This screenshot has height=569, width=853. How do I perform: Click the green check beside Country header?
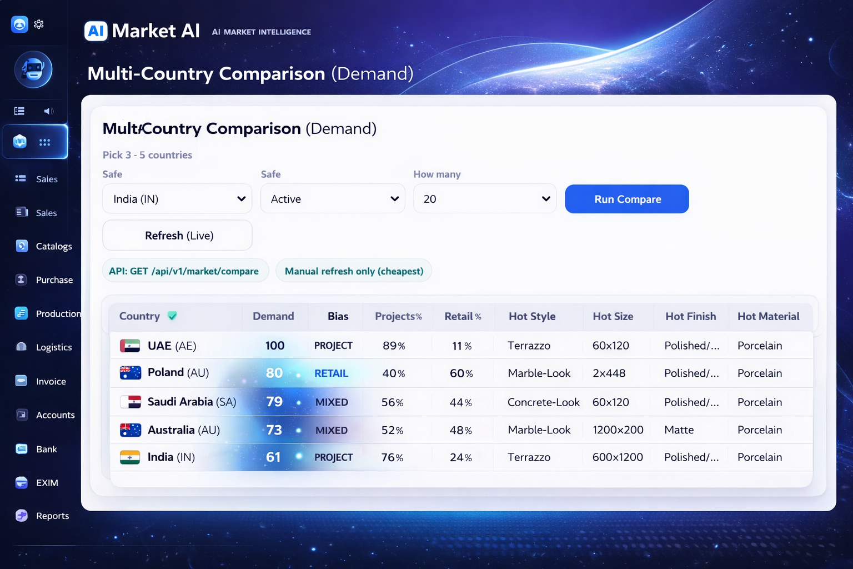(172, 316)
